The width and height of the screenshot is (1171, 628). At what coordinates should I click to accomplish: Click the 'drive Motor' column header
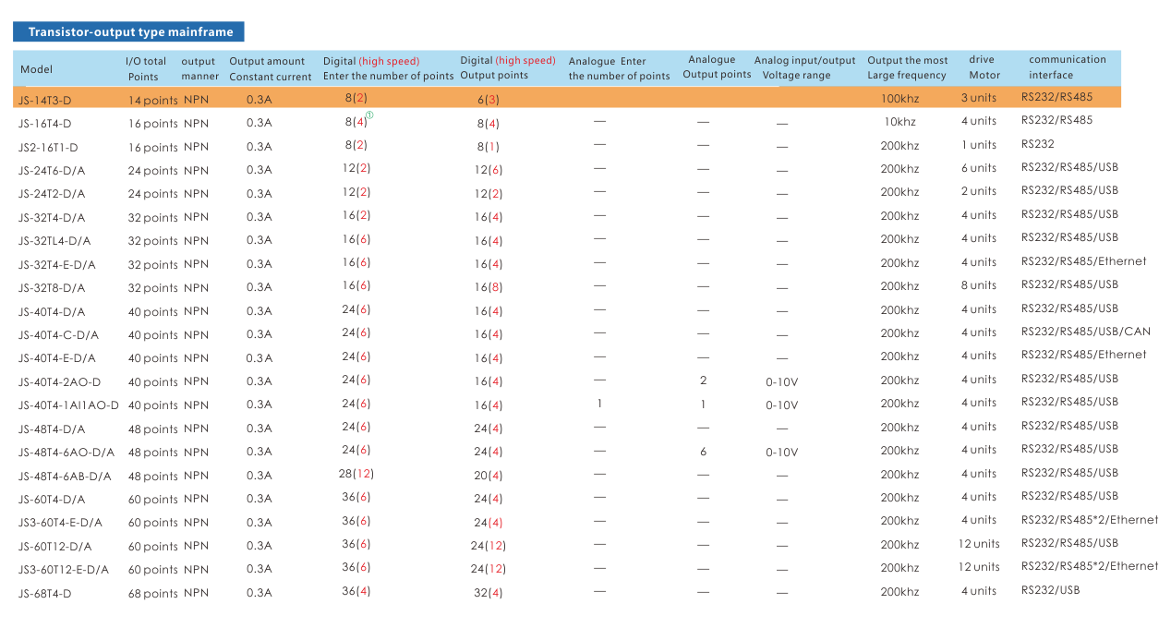(984, 67)
